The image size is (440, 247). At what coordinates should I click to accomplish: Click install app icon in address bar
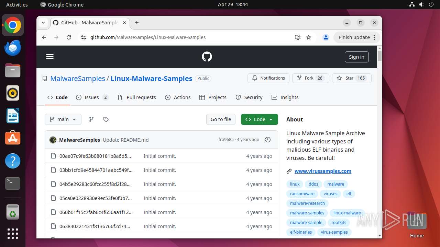coord(298,37)
